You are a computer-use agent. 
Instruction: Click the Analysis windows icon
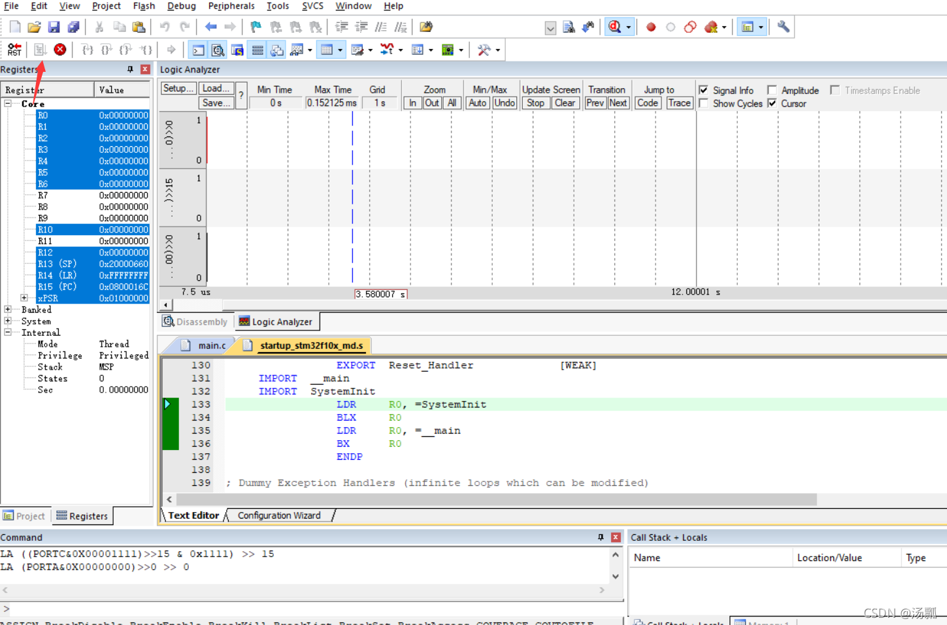pos(387,50)
